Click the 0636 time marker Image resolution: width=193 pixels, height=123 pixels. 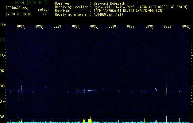112,26
